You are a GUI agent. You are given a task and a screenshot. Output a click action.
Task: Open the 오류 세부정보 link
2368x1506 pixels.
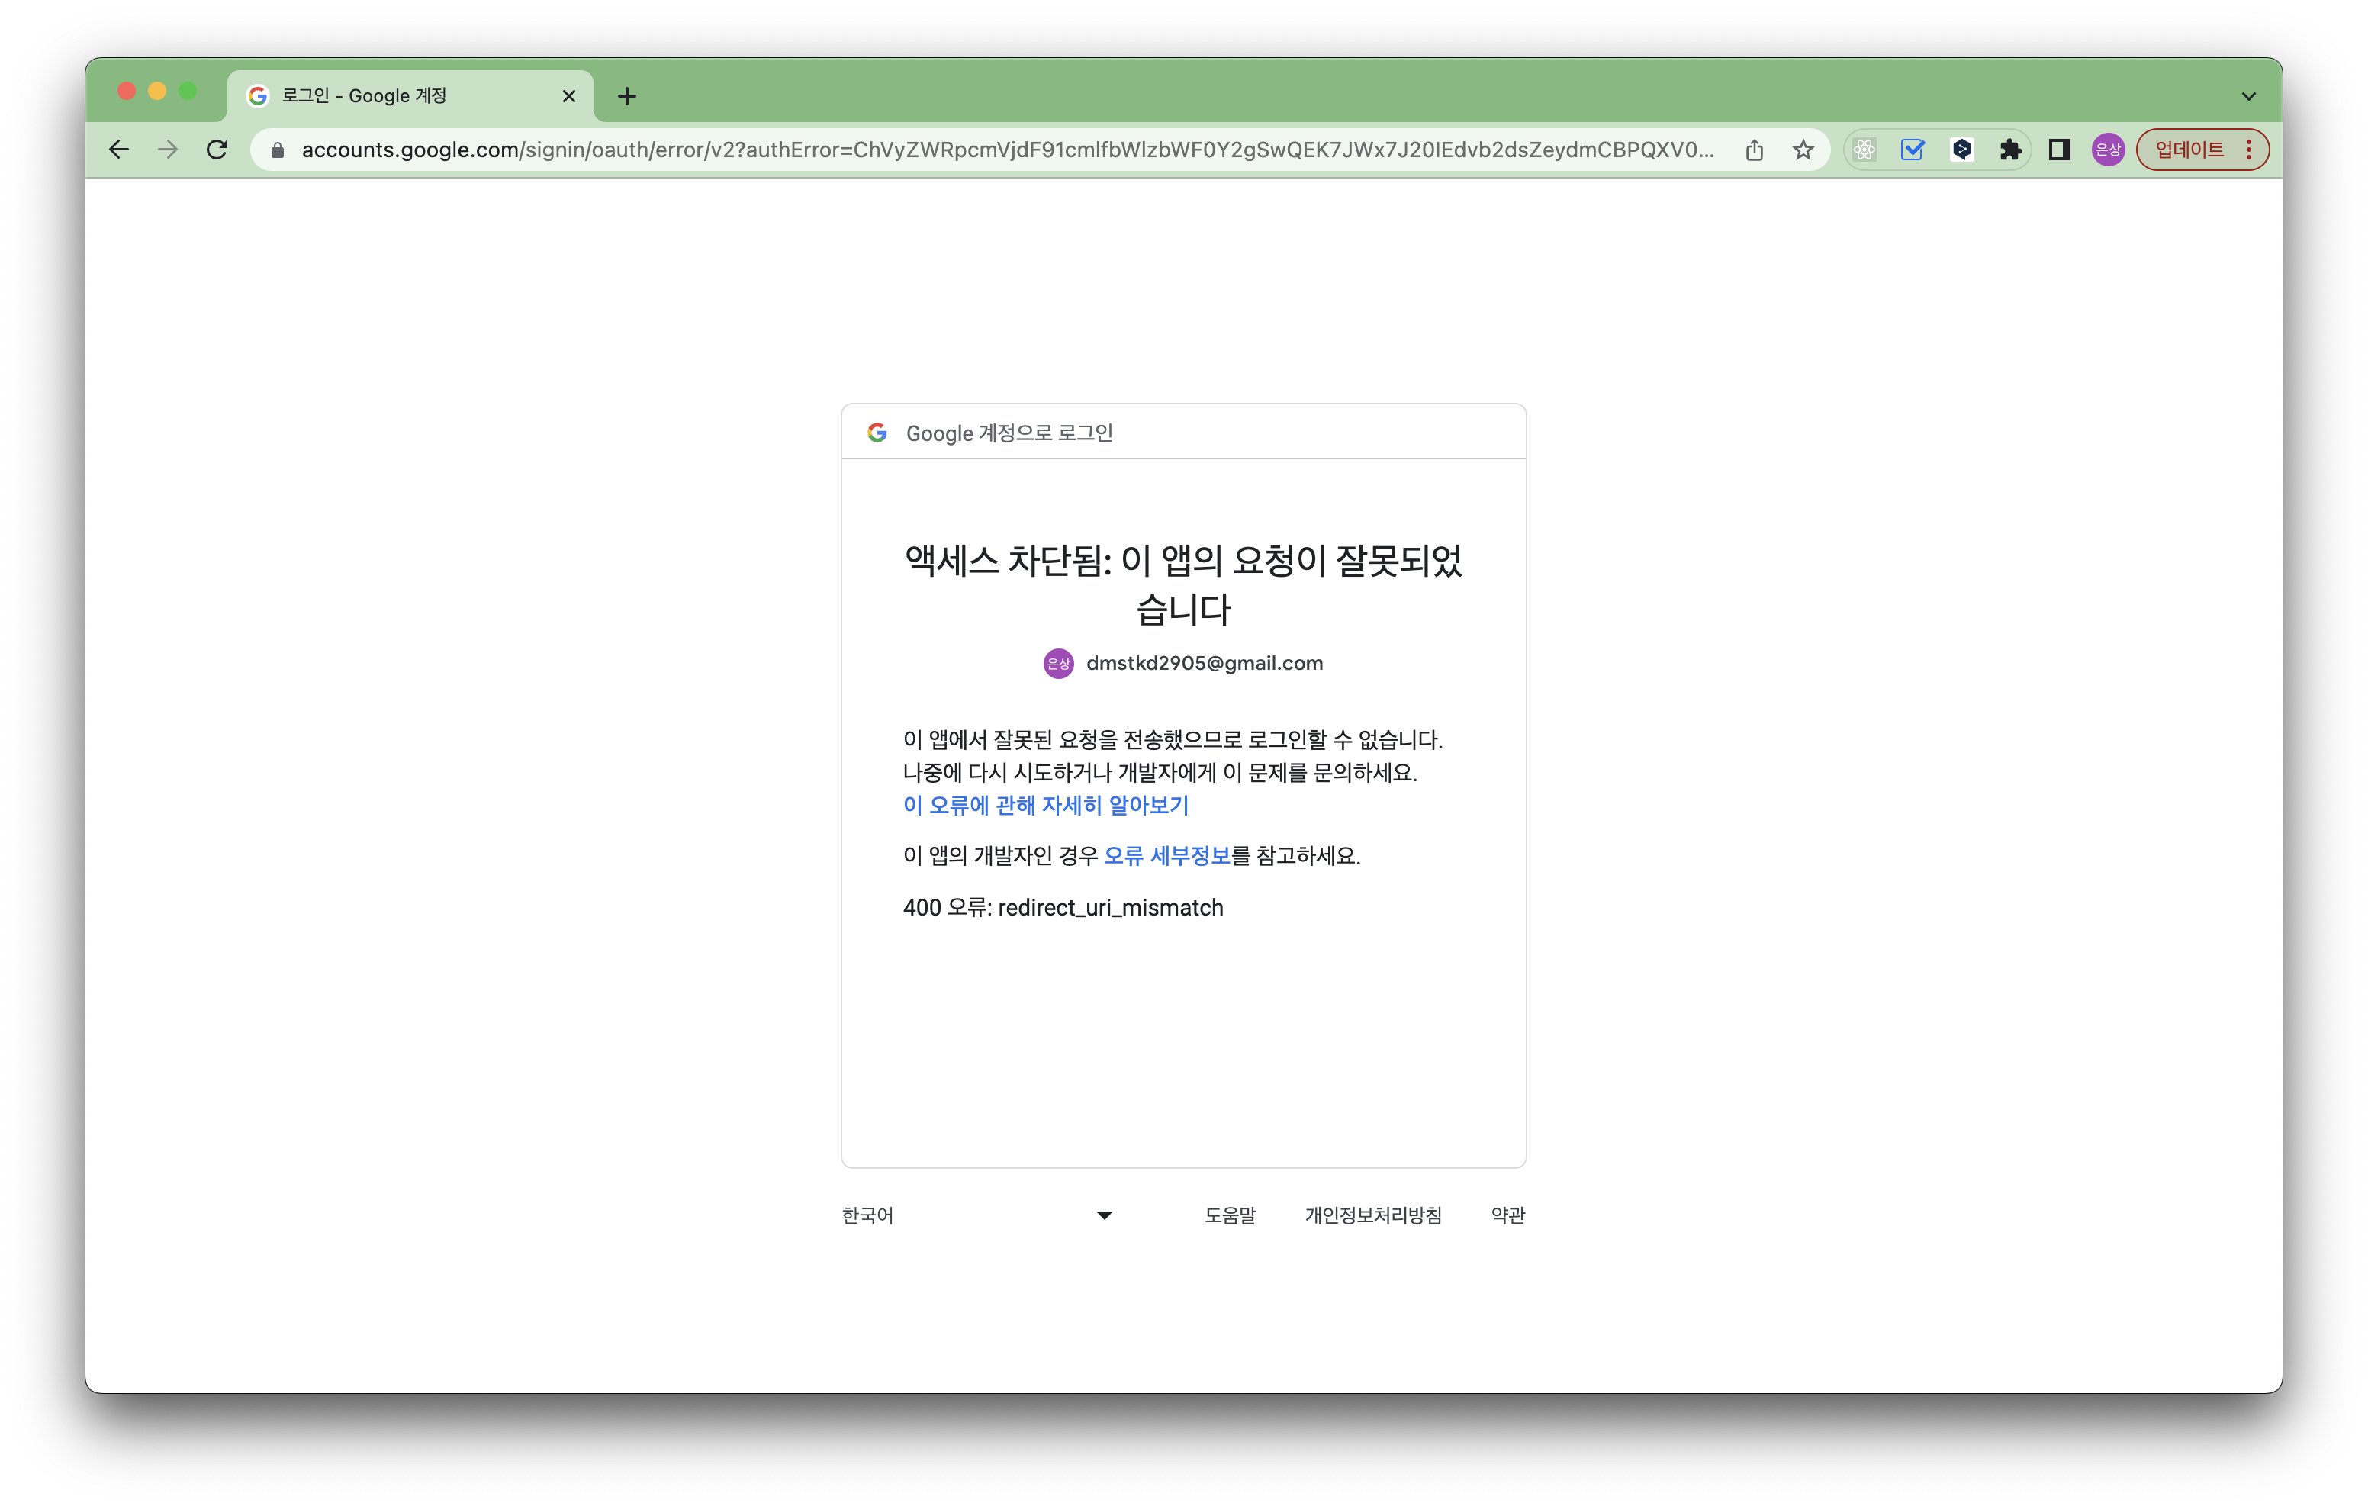(1166, 854)
